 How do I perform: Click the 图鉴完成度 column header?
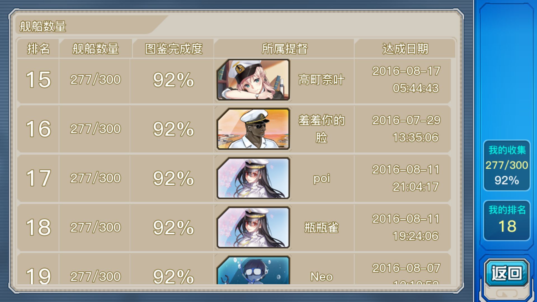coord(173,49)
